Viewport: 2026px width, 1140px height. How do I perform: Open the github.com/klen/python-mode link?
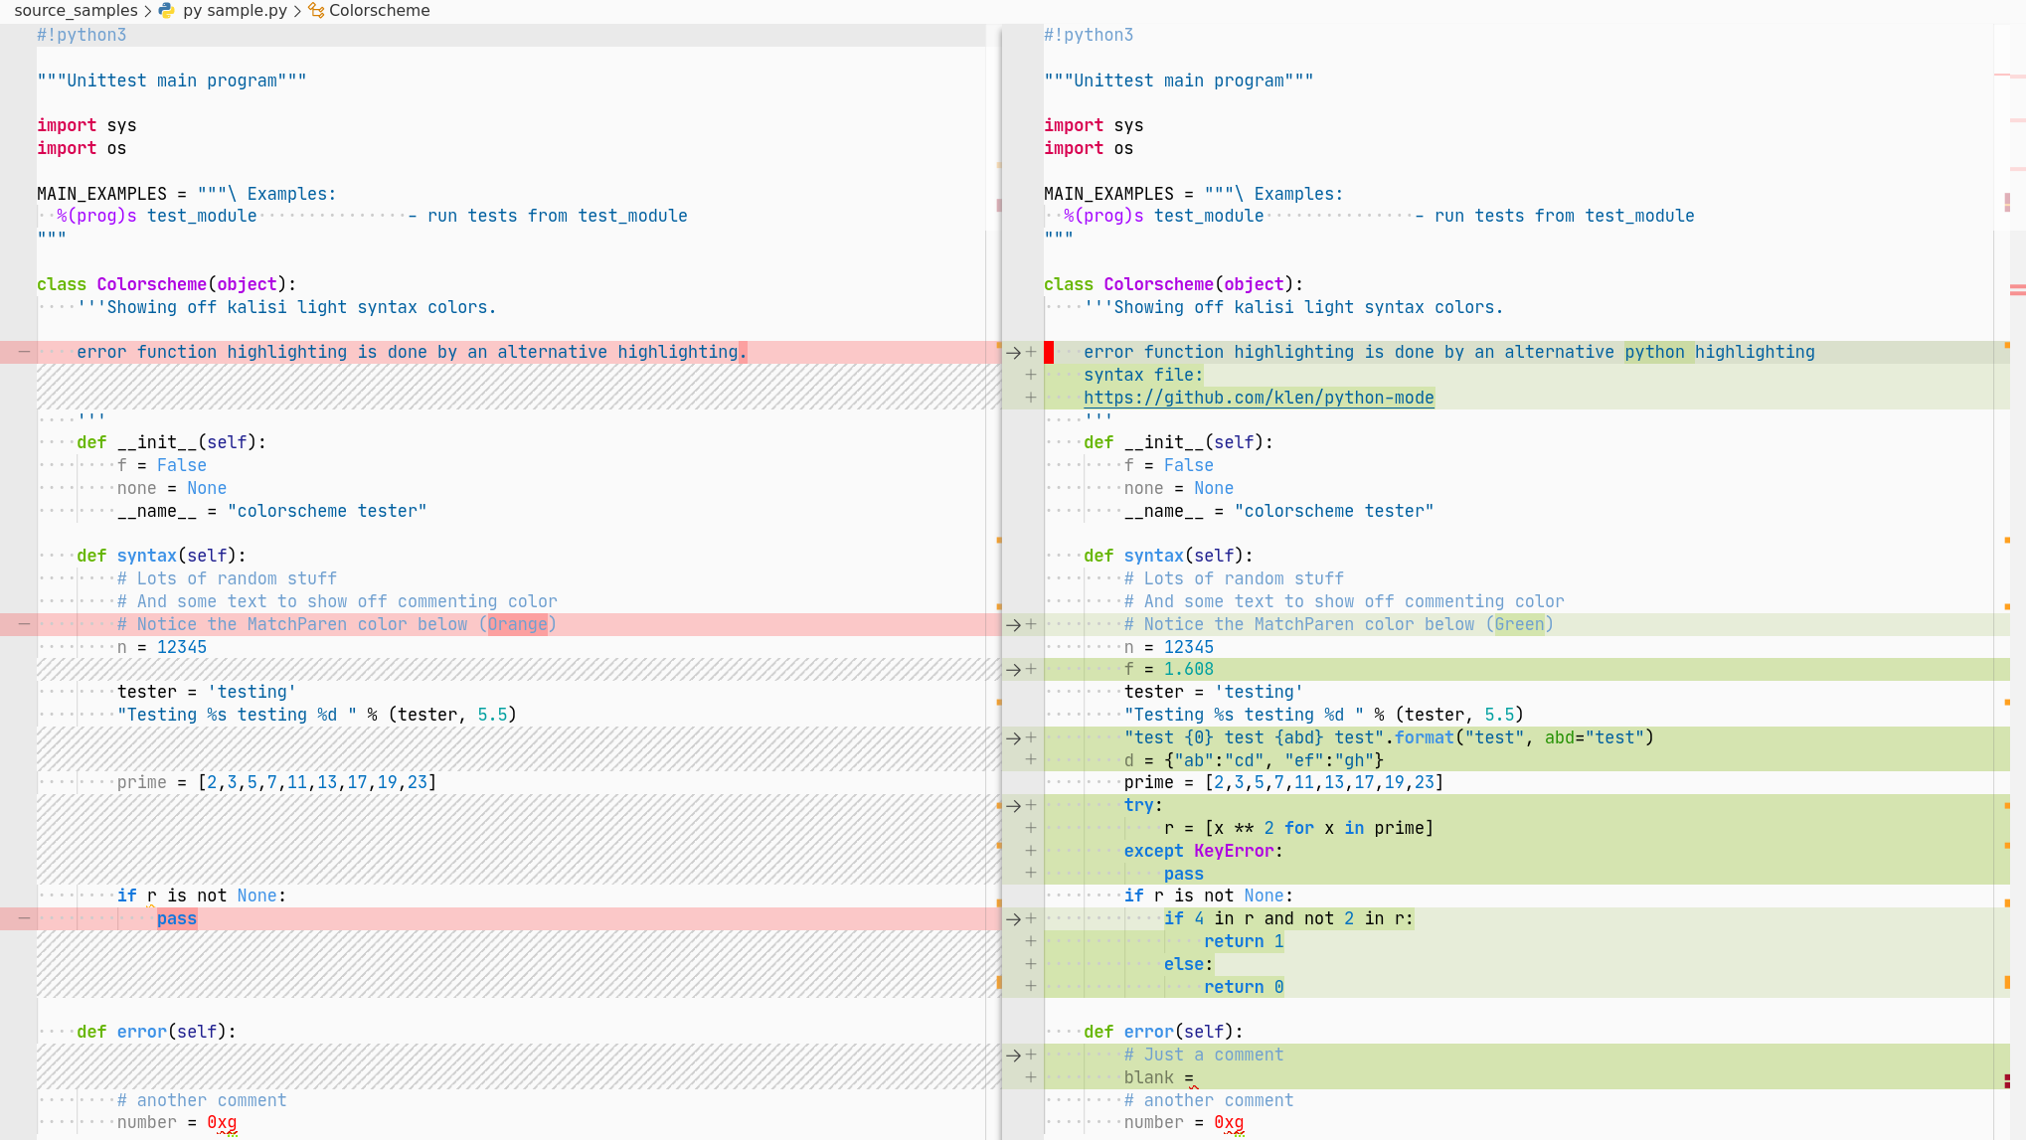coord(1258,398)
